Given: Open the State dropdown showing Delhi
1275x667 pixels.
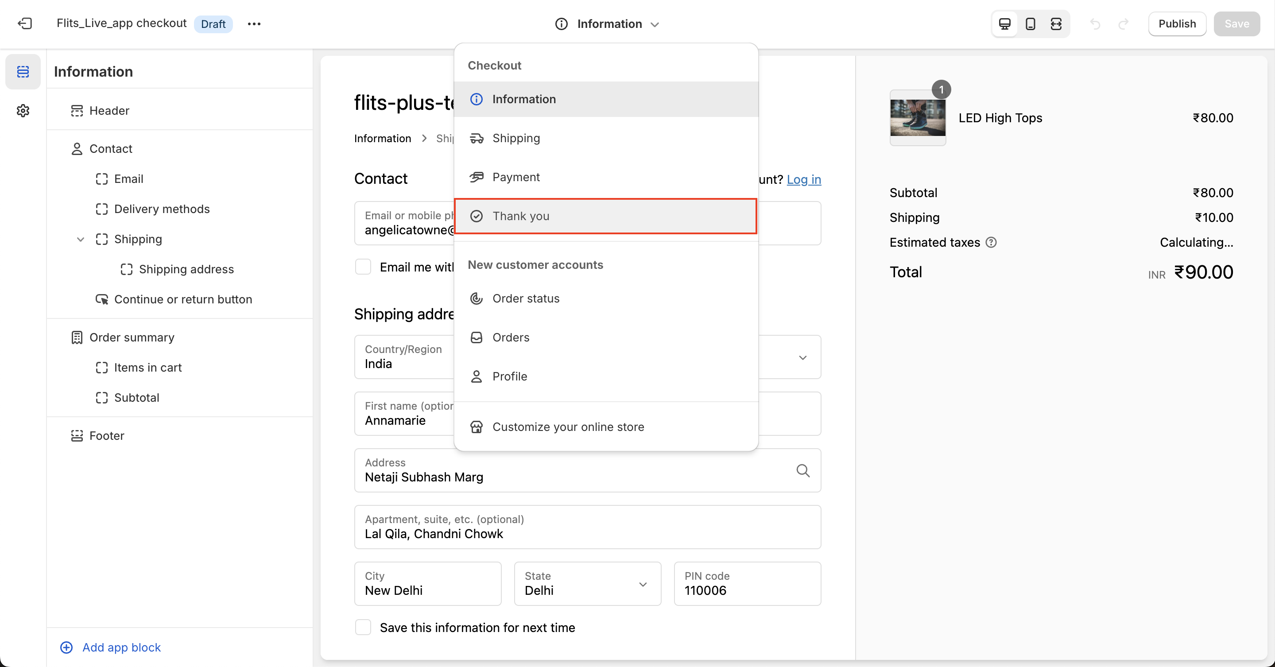Looking at the screenshot, I should tap(587, 583).
